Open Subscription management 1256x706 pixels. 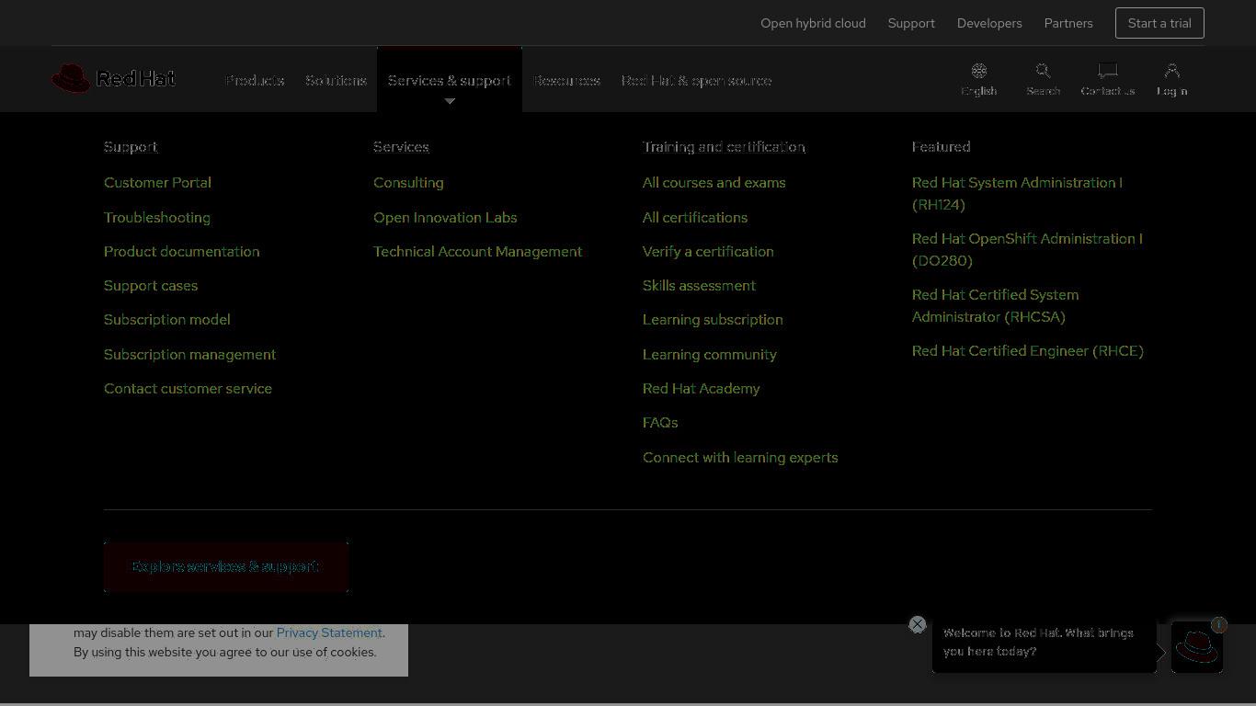pos(189,354)
